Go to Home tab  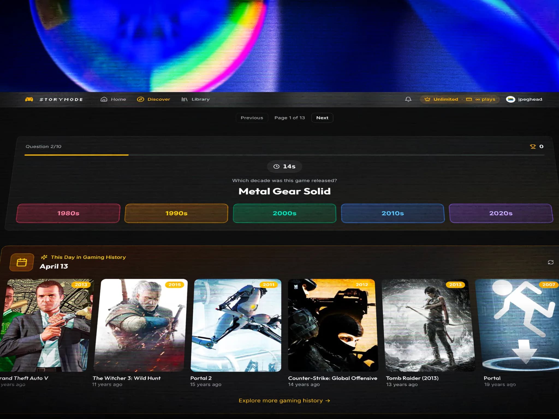pyautogui.click(x=113, y=99)
